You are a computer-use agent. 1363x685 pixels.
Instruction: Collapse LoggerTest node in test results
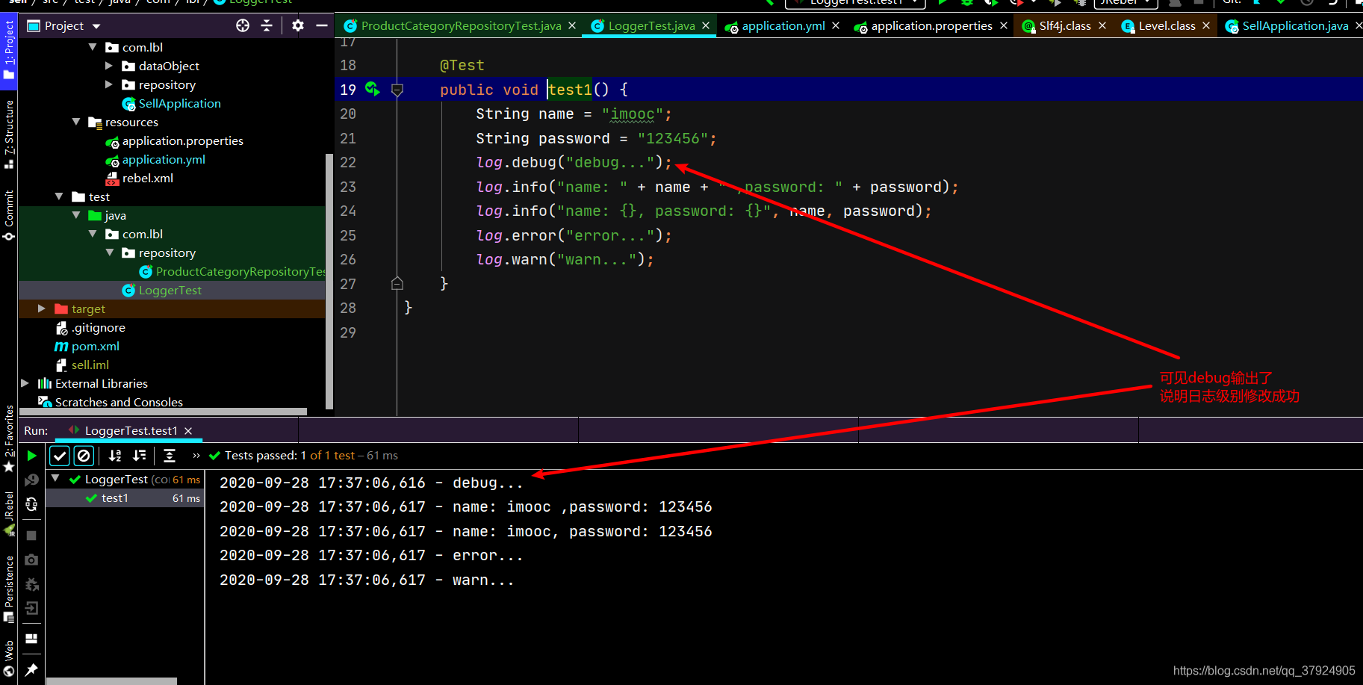click(x=55, y=479)
